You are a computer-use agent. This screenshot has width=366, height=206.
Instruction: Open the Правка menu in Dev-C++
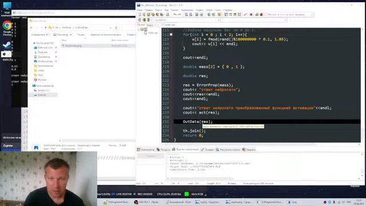pyautogui.click(x=149, y=10)
